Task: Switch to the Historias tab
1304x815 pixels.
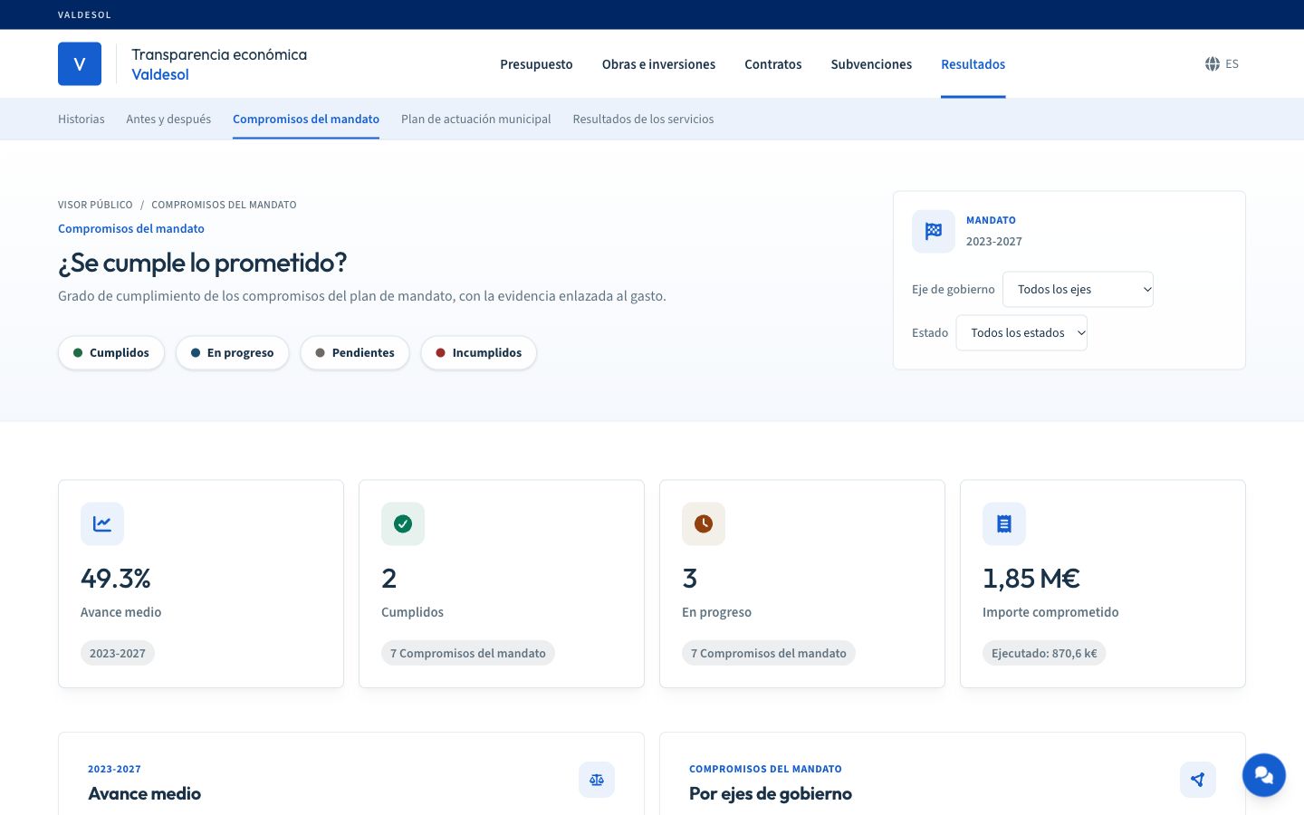Action: pos(81,119)
